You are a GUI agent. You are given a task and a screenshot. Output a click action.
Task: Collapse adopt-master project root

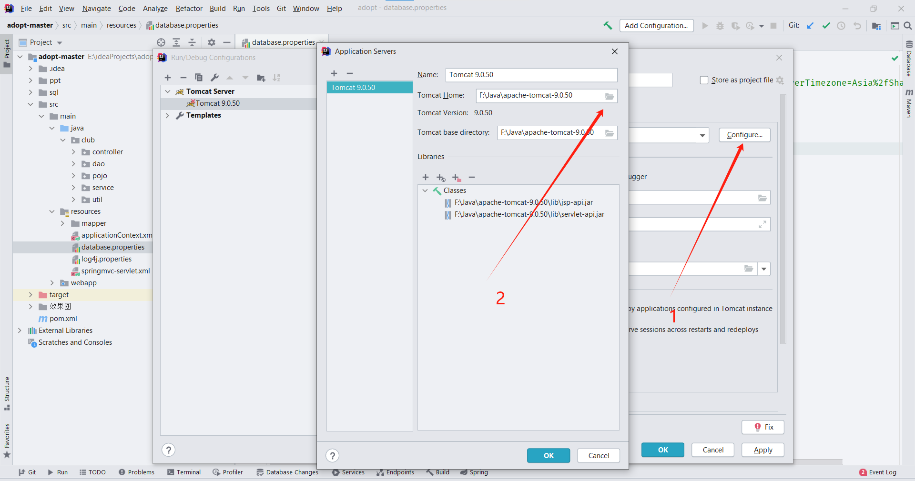20,57
